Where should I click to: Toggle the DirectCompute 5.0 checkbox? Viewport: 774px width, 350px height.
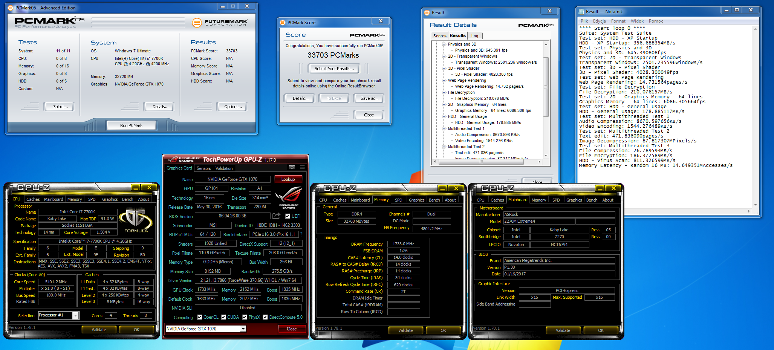265,317
